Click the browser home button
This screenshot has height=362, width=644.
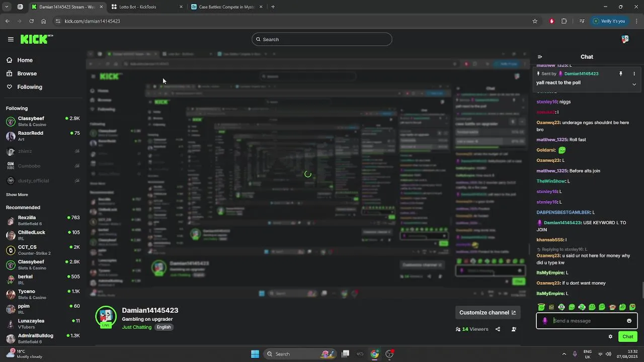coord(44,21)
